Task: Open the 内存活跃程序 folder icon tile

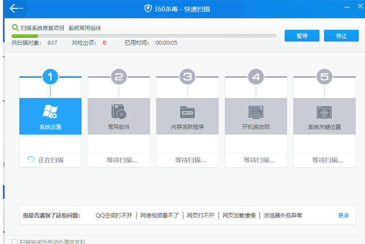Action: [188, 116]
